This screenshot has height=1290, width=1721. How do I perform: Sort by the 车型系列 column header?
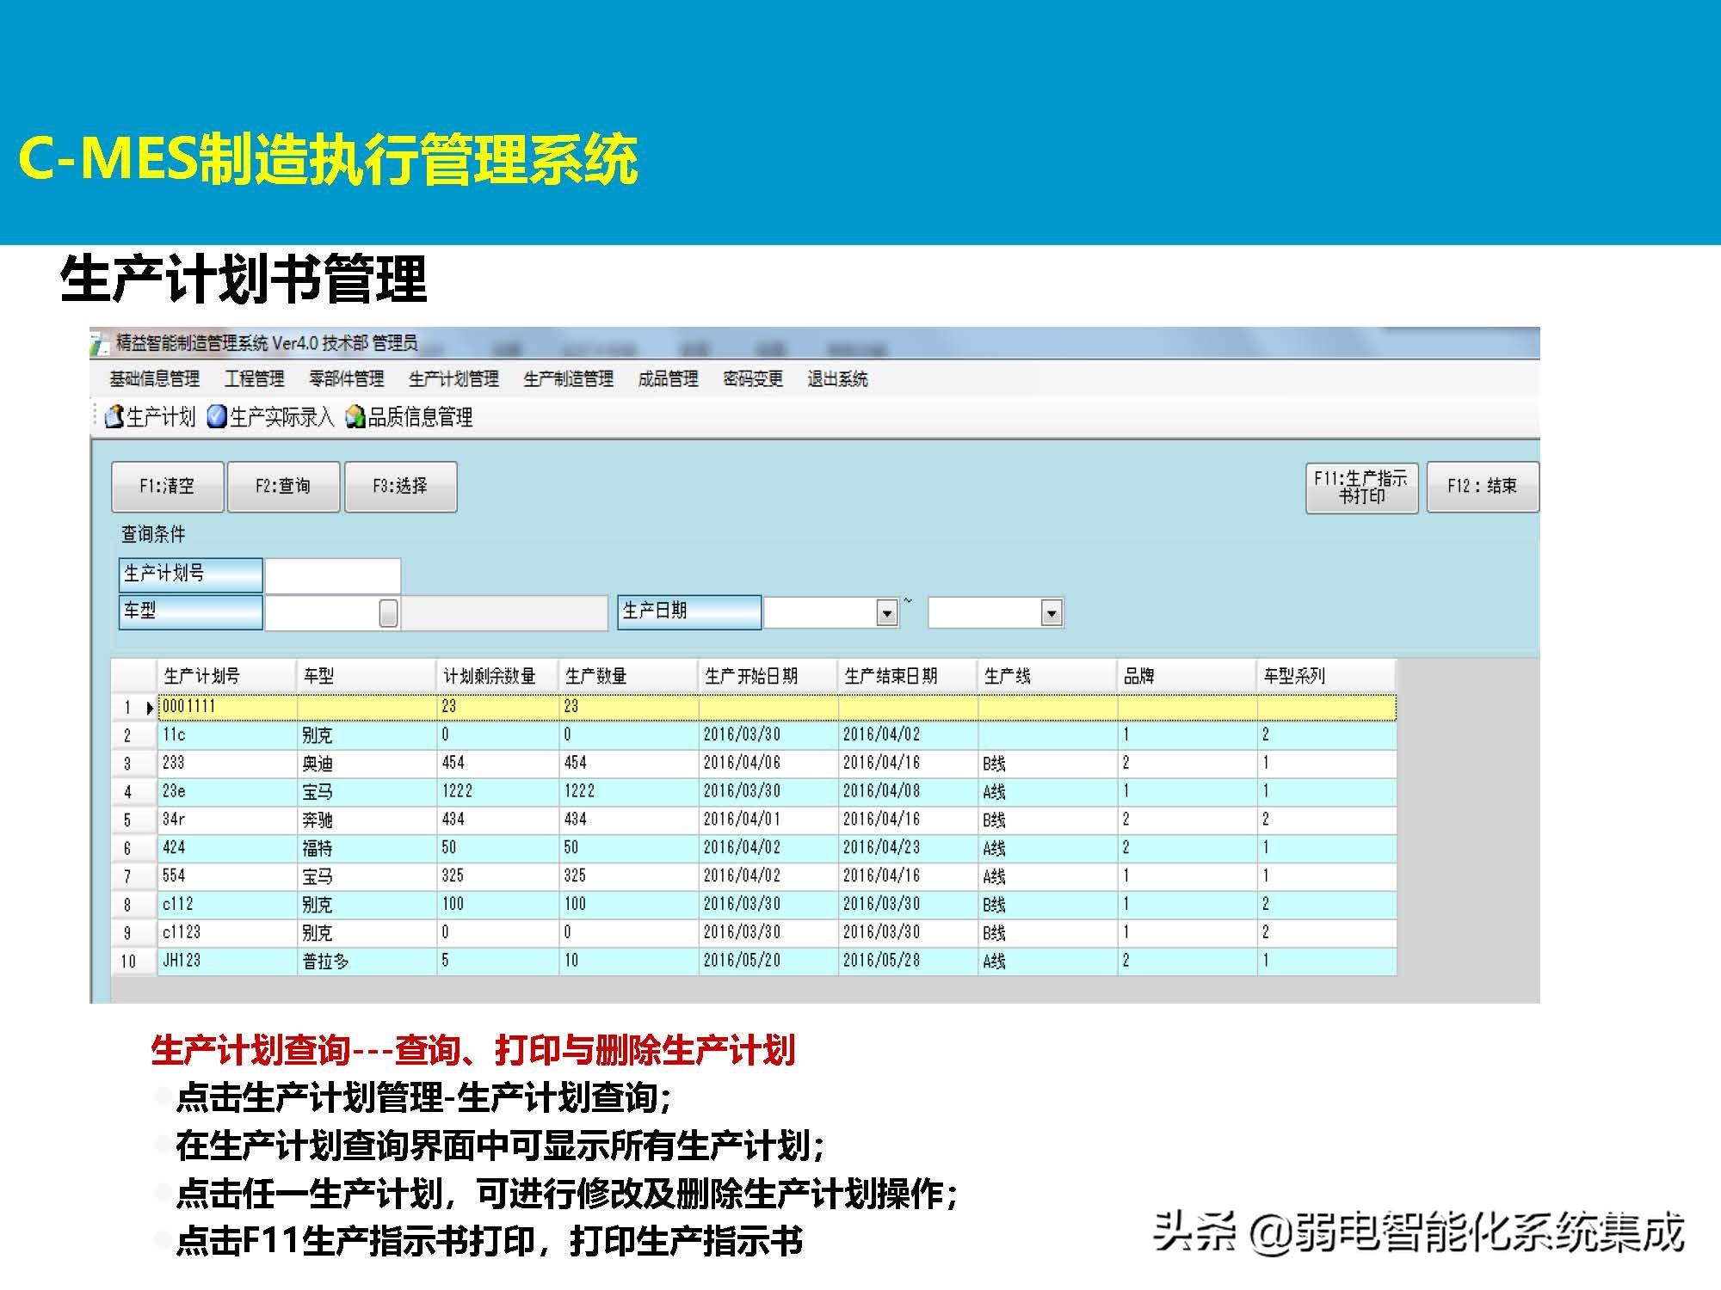[1326, 676]
